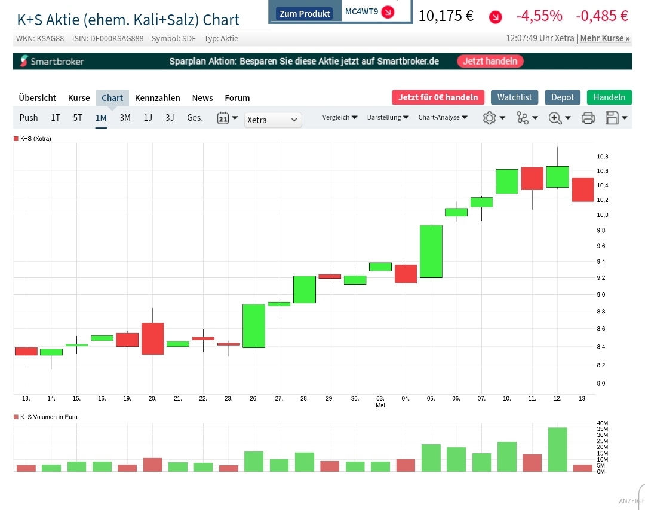Click the 10,175 € price
This screenshot has width=645, height=510.
point(446,16)
